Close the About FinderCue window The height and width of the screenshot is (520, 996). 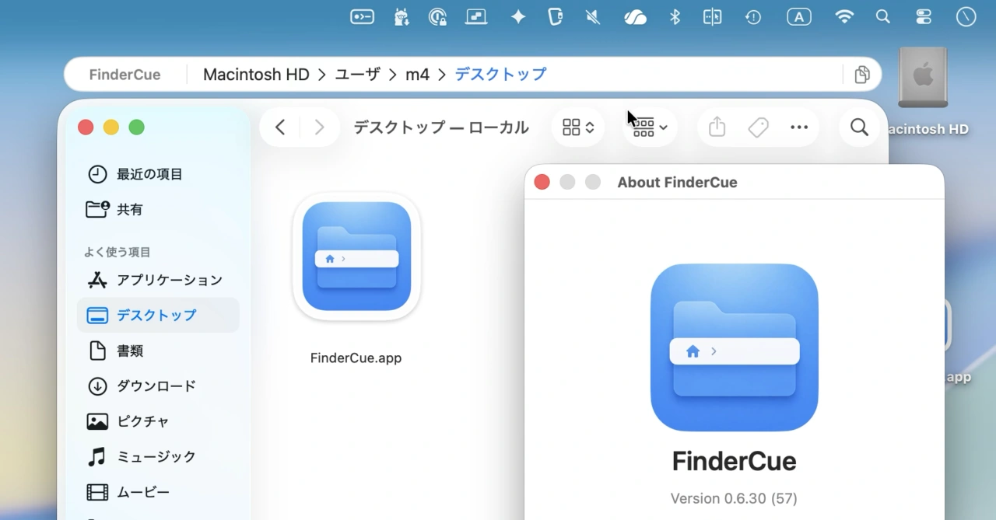click(x=542, y=182)
